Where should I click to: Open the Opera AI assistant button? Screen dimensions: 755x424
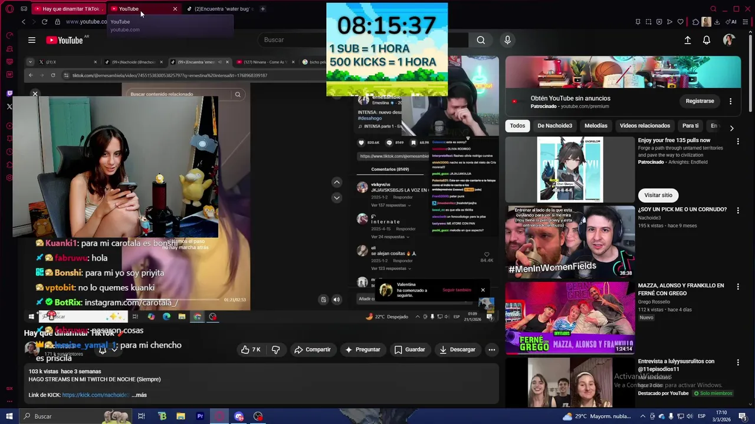(731, 22)
